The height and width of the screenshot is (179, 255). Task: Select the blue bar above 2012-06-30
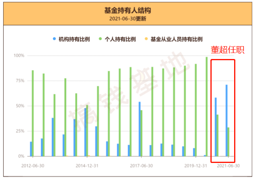(x=31, y=149)
